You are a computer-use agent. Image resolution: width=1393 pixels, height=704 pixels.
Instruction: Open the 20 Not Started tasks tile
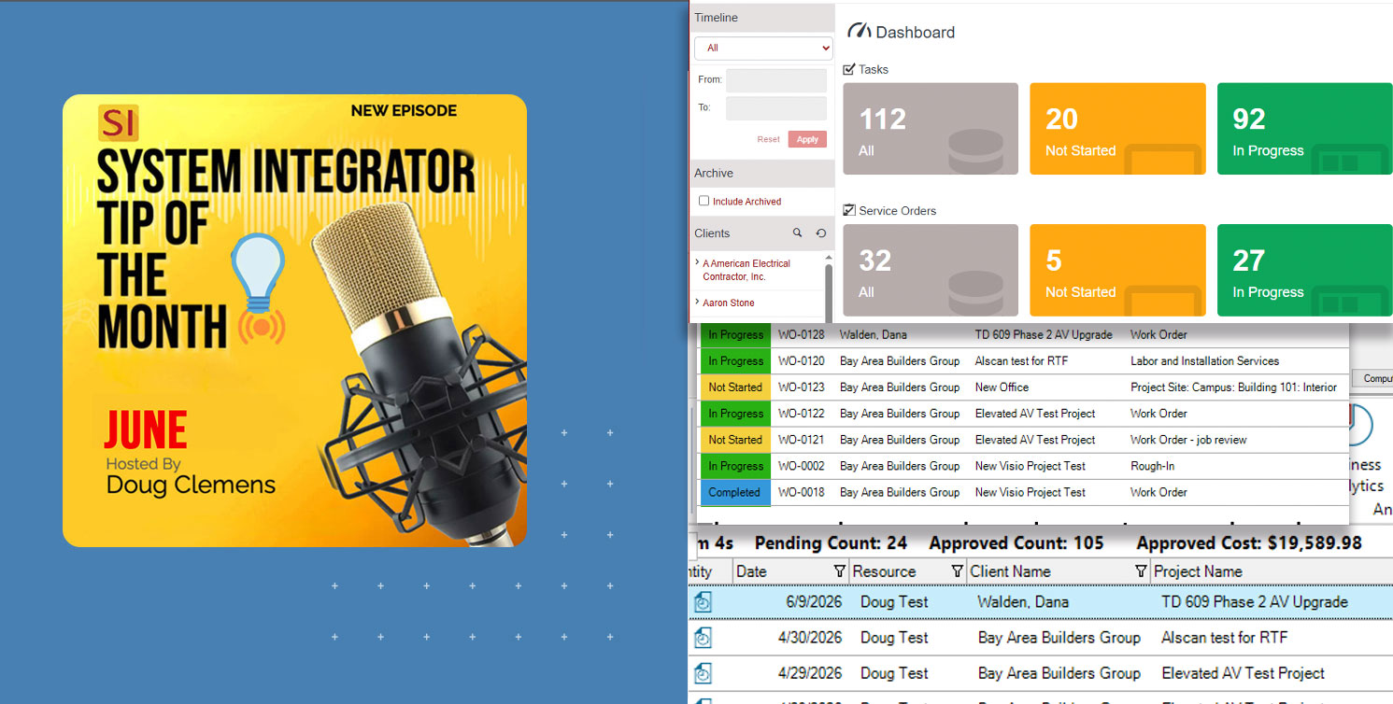(1117, 129)
